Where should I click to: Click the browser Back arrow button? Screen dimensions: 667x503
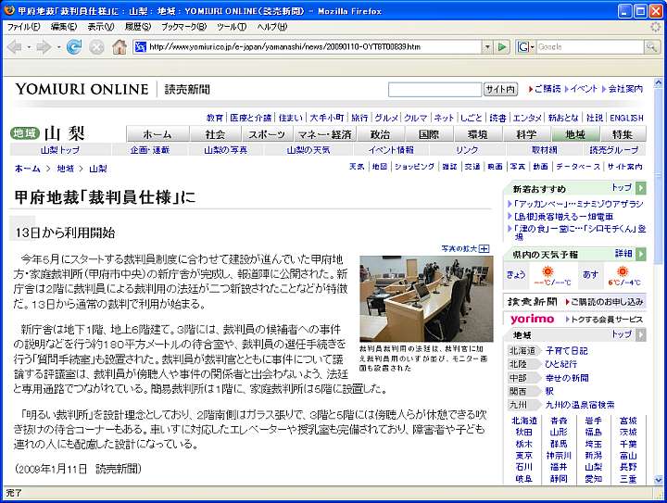coord(16,46)
